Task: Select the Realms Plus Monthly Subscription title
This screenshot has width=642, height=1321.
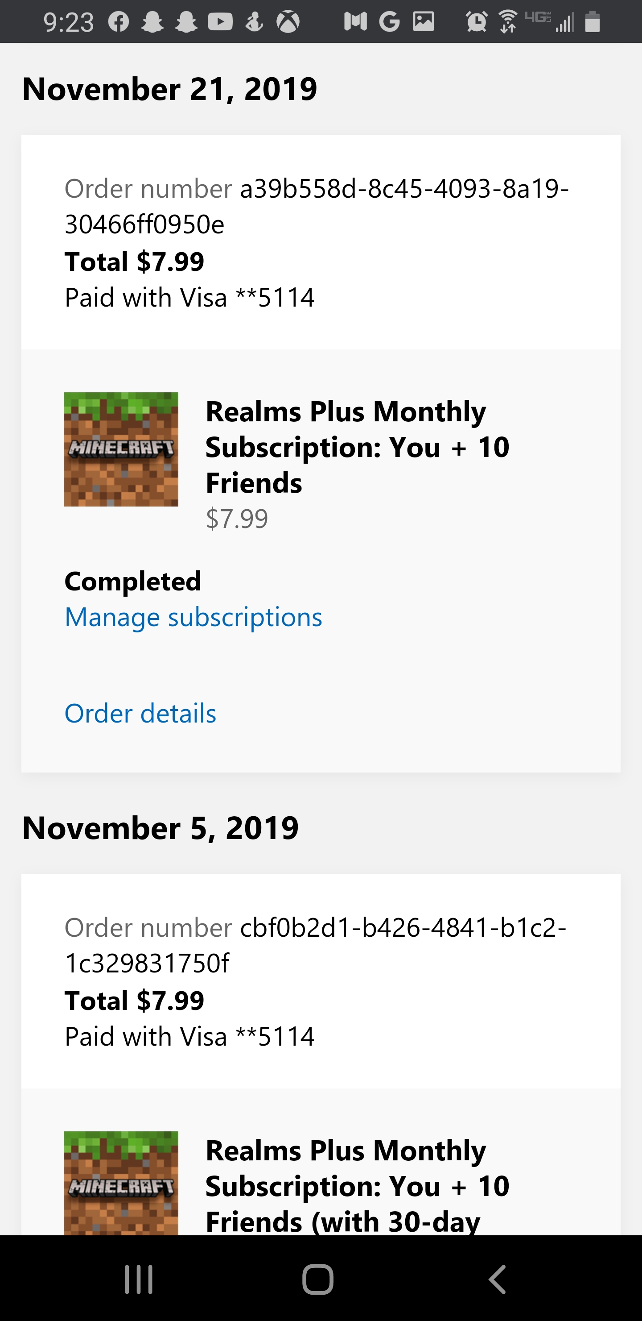Action: [357, 447]
